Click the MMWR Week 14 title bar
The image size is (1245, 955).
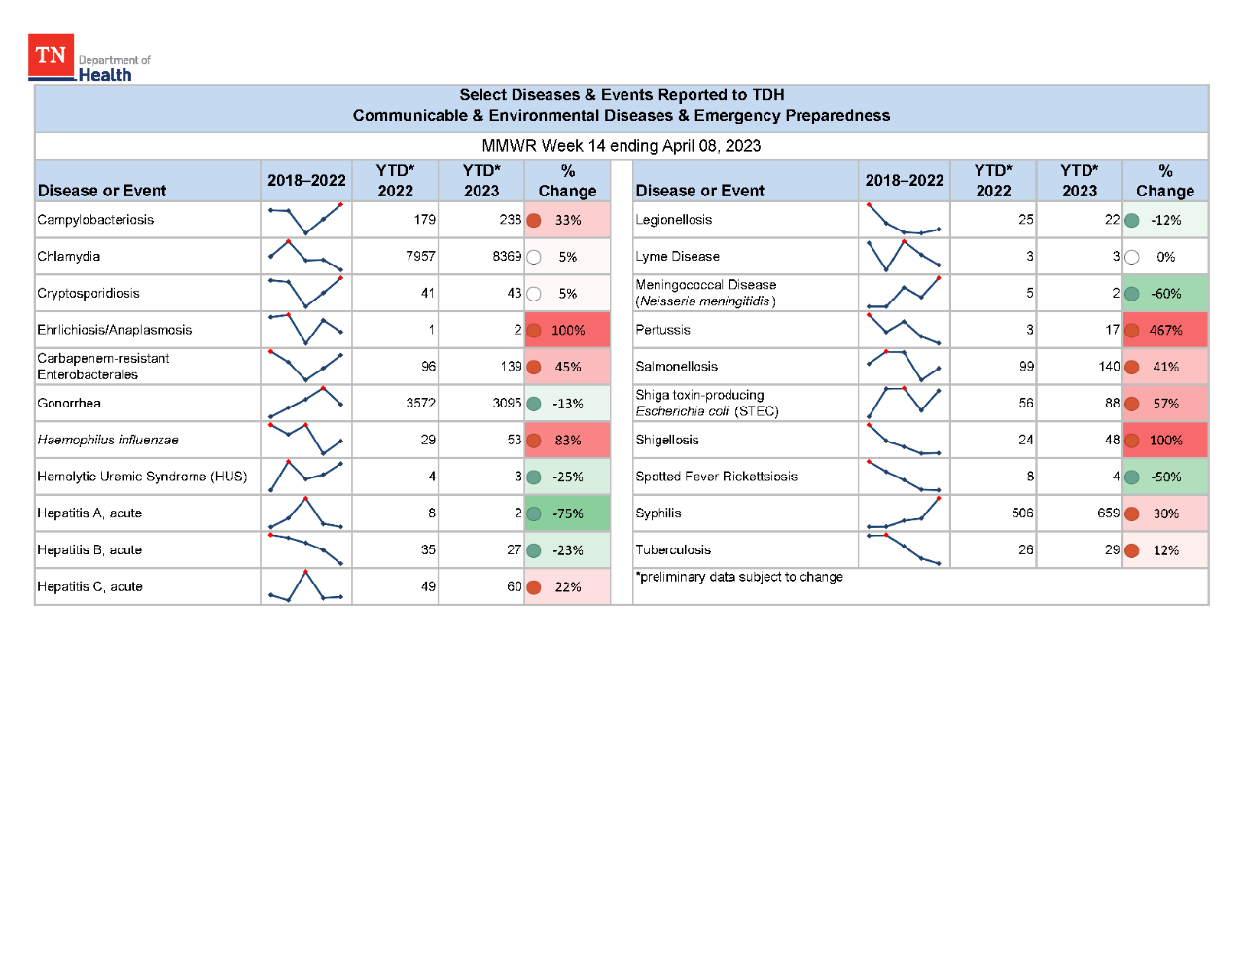click(x=622, y=146)
